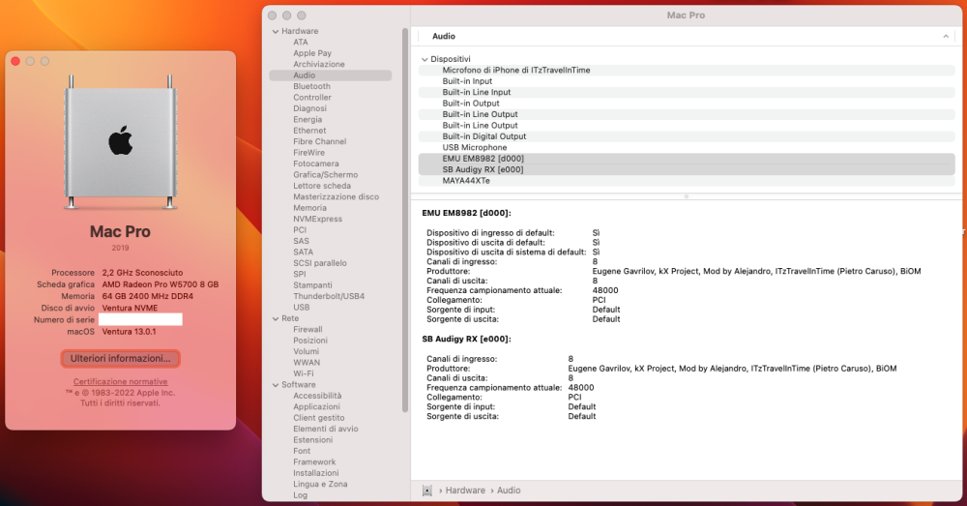The width and height of the screenshot is (967, 506).
Task: Select Energia in the sidebar
Action: tap(308, 120)
